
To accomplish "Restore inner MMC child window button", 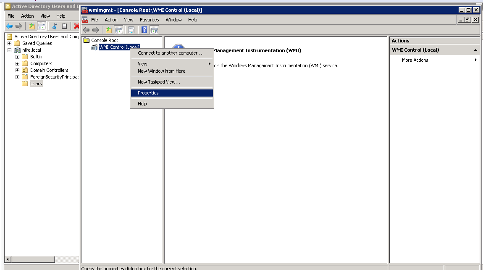I will tap(467, 20).
